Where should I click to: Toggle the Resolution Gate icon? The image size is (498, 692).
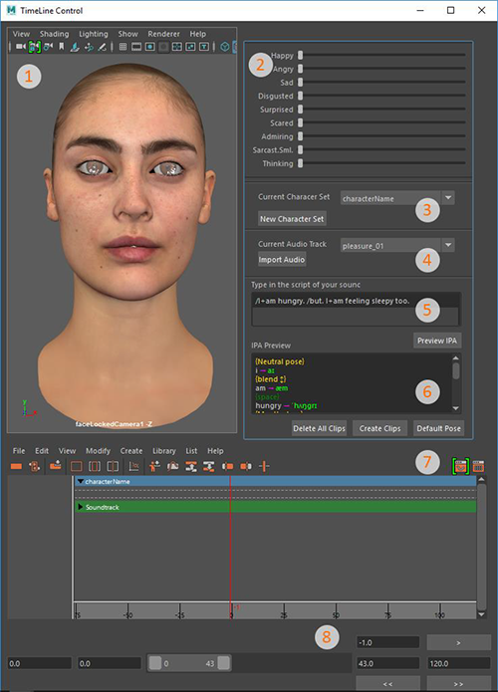tap(150, 47)
